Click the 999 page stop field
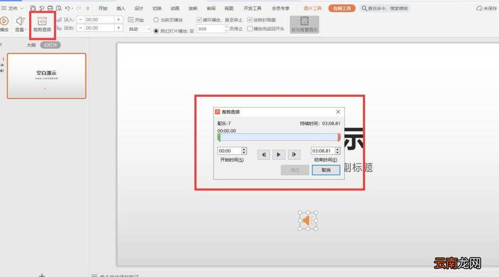 211,29
